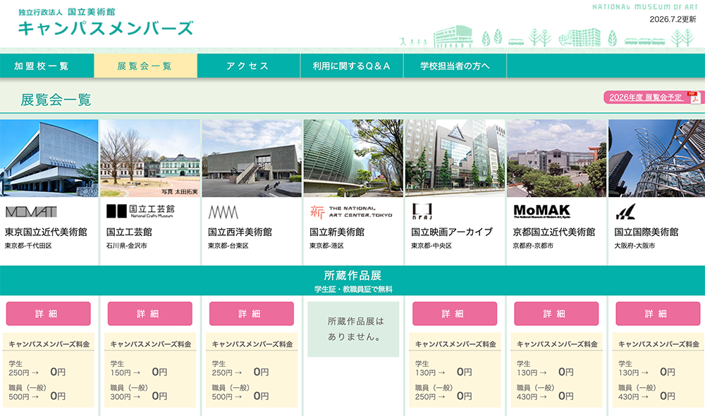Click the 東京都-港区 location text
Viewport: 705px width, 416px height.
pyautogui.click(x=326, y=246)
